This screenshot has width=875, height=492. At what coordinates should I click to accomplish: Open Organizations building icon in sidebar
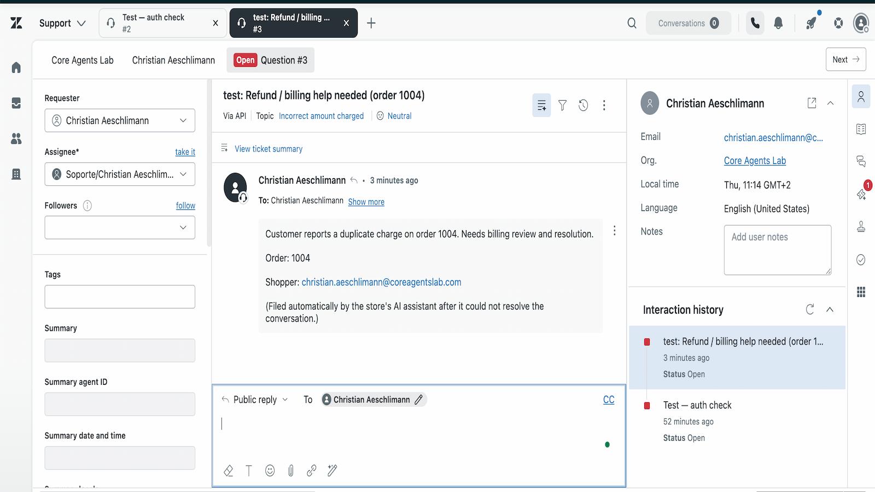16,174
